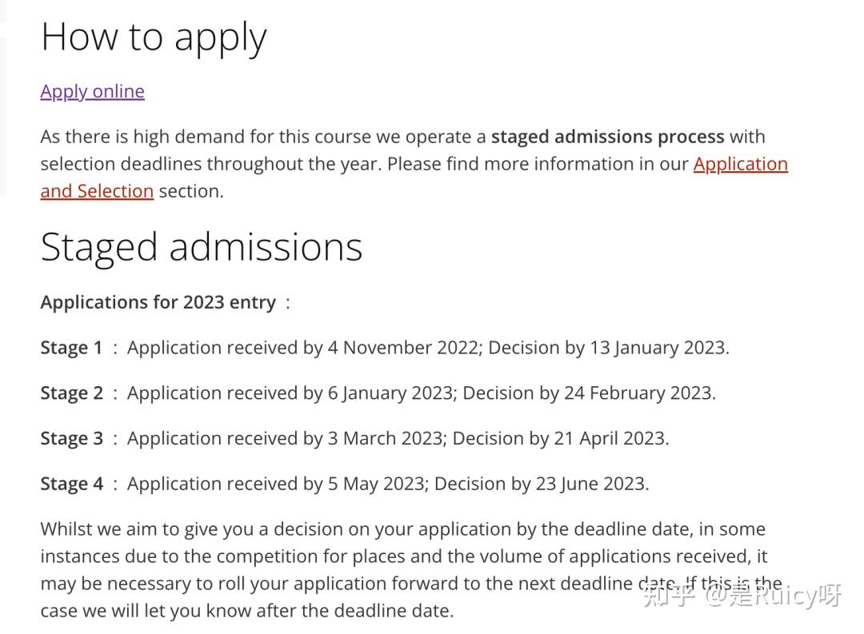Select the bold "Stage 4" label
Screen dimensions: 864x634
72,484
